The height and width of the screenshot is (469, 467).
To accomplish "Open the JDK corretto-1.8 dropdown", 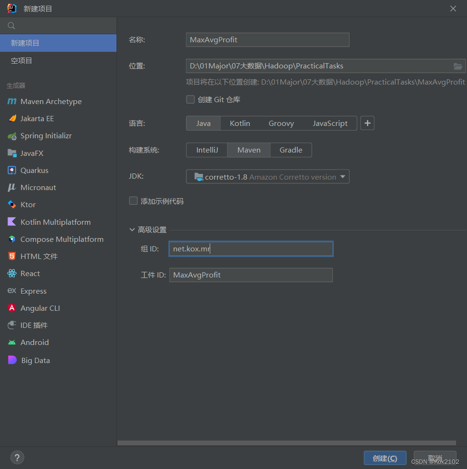I will tap(268, 176).
